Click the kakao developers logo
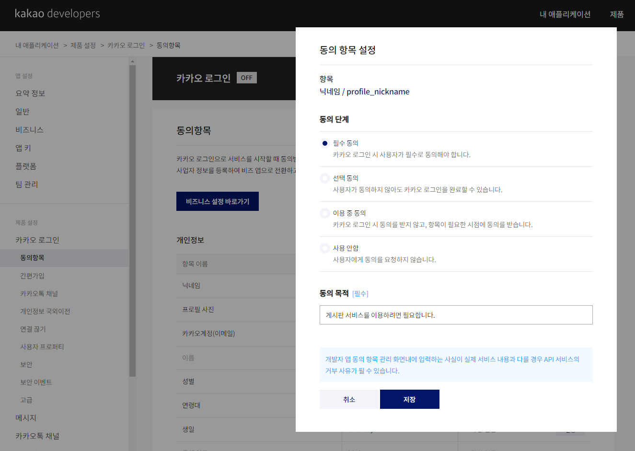 [x=58, y=13]
